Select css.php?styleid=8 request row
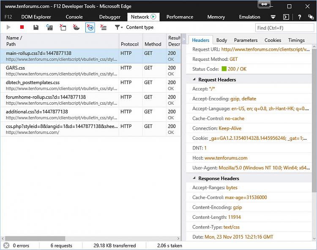Screen dimensions: 317x250 click(90, 129)
